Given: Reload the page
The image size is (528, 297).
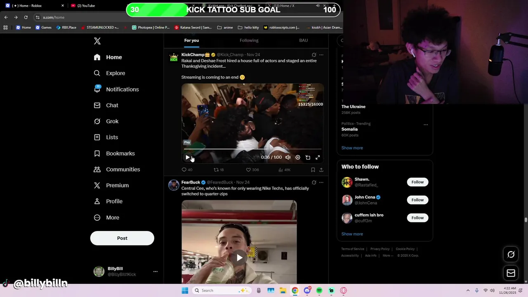Looking at the screenshot, I should pos(26,17).
